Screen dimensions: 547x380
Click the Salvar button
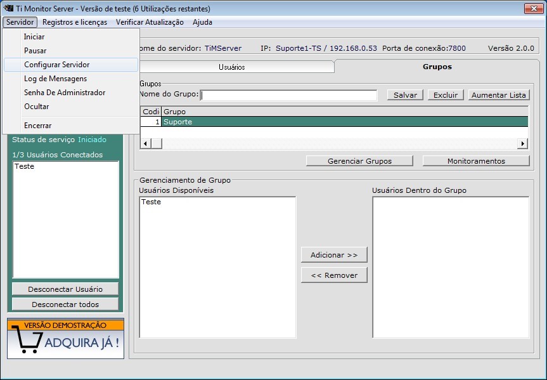point(404,95)
